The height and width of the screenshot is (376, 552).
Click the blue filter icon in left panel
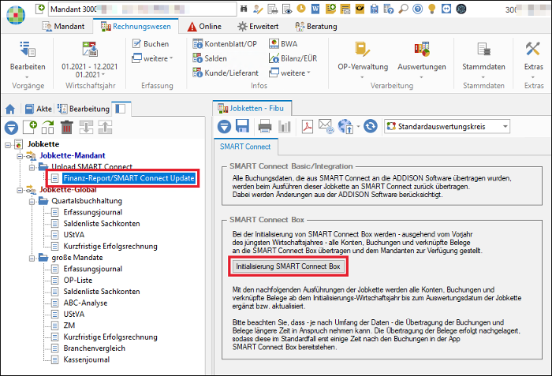point(11,127)
